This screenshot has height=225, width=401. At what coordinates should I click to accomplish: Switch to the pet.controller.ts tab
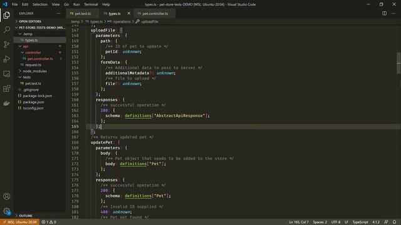coord(155,14)
